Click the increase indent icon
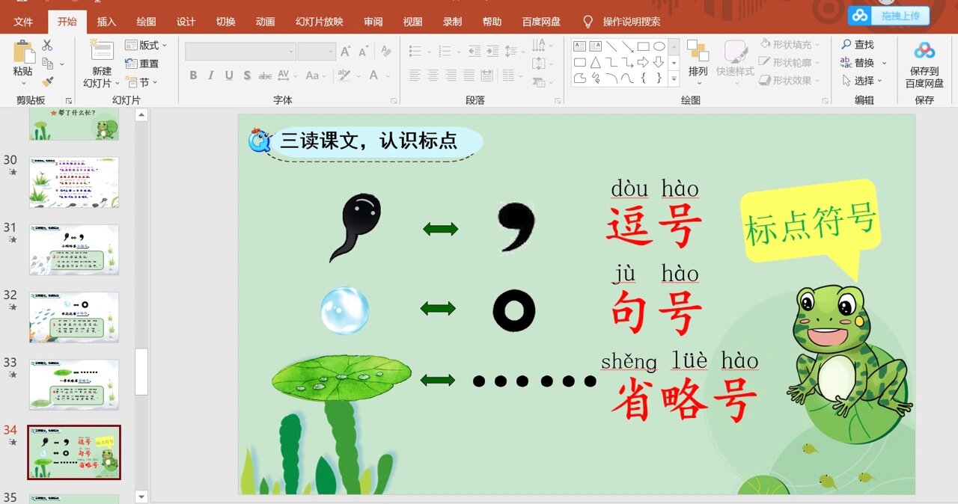Image resolution: width=958 pixels, height=504 pixels. click(x=492, y=52)
